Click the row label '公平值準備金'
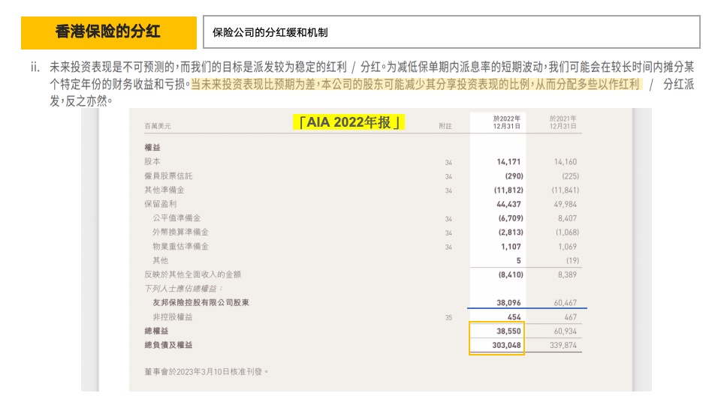 click(x=176, y=218)
